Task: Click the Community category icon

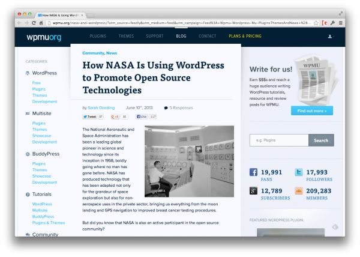Action: coord(28,235)
